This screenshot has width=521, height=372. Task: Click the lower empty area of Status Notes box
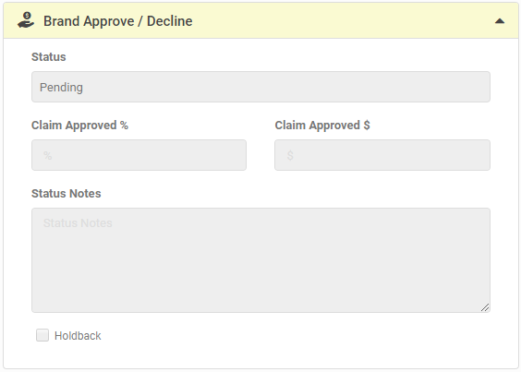260,282
